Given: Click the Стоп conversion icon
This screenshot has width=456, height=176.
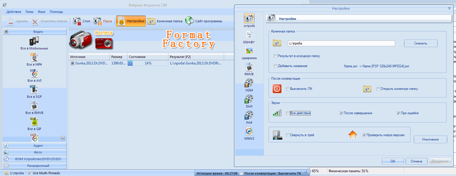Looking at the screenshot, I should (77, 21).
